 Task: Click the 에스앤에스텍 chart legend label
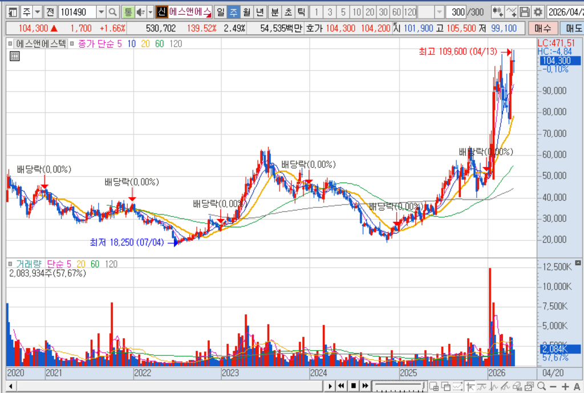[x=41, y=44]
